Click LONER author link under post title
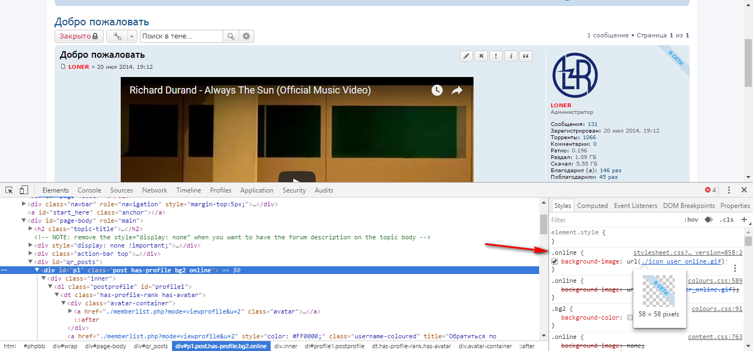 (79, 67)
